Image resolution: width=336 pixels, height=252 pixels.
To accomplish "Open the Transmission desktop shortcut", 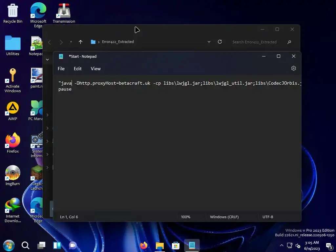I will coord(64,13).
